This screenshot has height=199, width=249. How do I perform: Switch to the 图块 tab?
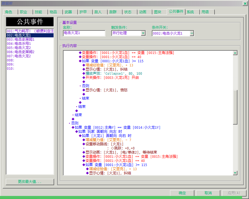point(160,12)
